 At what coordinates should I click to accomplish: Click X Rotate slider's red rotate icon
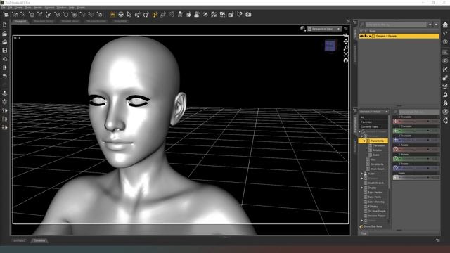[395, 150]
